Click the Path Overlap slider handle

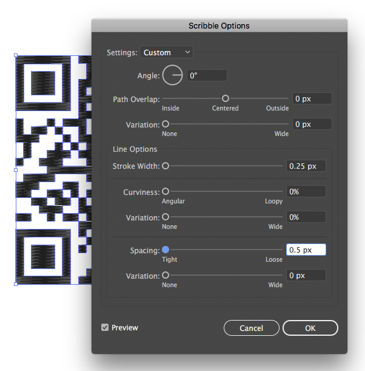[x=226, y=98]
